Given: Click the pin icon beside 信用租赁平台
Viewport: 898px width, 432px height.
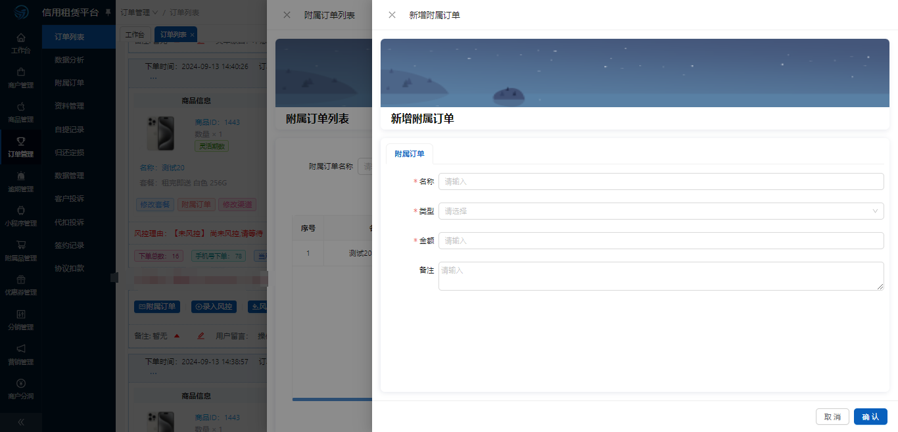Looking at the screenshot, I should (x=108, y=12).
